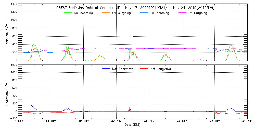
Task: Click the 1400 tick label on upper y-axis
Action: (14, 5)
